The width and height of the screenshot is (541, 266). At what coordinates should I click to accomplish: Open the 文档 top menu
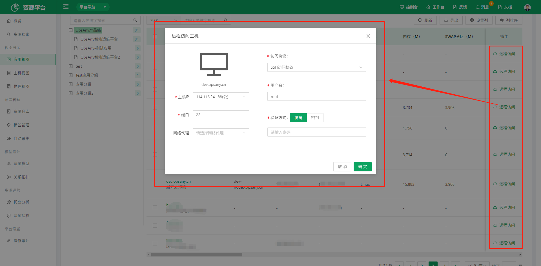(x=505, y=7)
